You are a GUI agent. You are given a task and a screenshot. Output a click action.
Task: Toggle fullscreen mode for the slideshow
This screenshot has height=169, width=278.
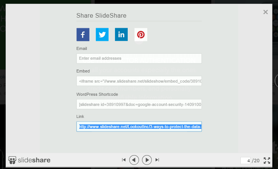coord(267,160)
